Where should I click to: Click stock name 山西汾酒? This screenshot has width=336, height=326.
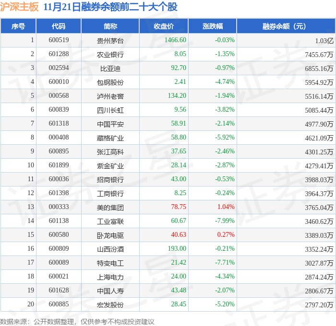coord(110,249)
